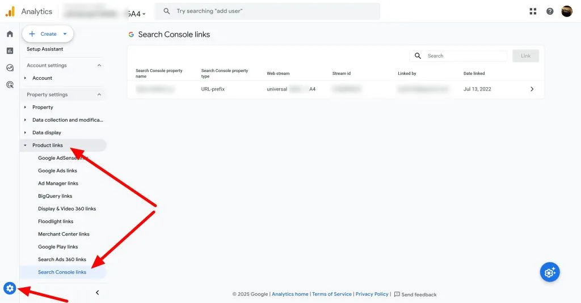
Task: Open Google Ads links
Action: click(57, 170)
